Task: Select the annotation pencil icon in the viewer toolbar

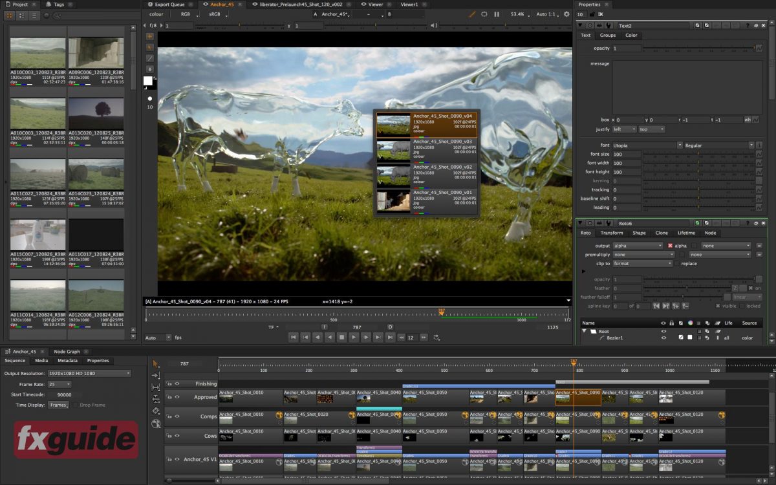Action: pyautogui.click(x=471, y=14)
